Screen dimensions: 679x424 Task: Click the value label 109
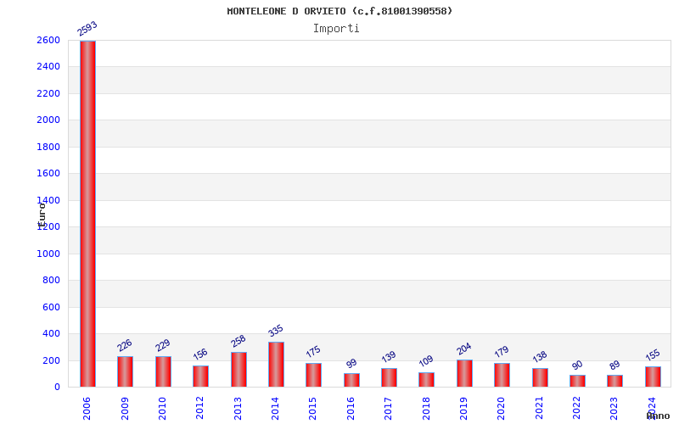(x=426, y=361)
